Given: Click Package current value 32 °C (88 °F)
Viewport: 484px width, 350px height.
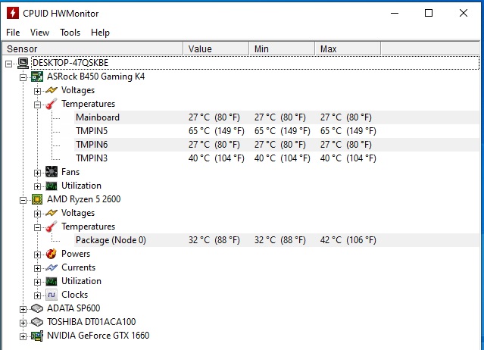Looking at the screenshot, I should [214, 240].
